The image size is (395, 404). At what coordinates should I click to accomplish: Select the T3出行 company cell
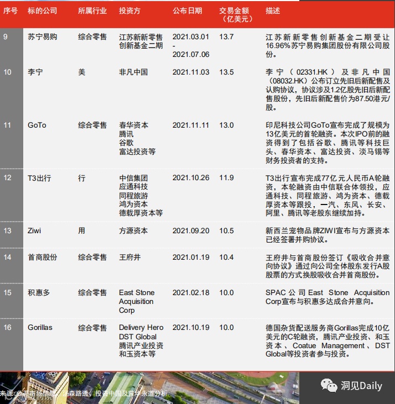point(39,178)
